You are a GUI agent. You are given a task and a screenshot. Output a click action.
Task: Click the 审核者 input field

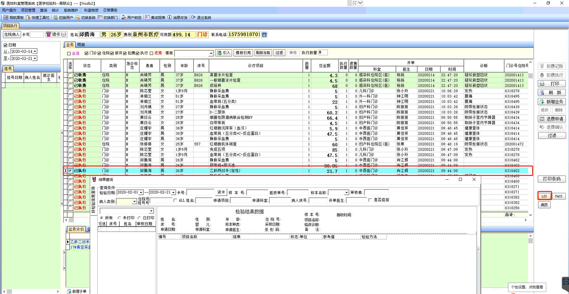coord(376,192)
